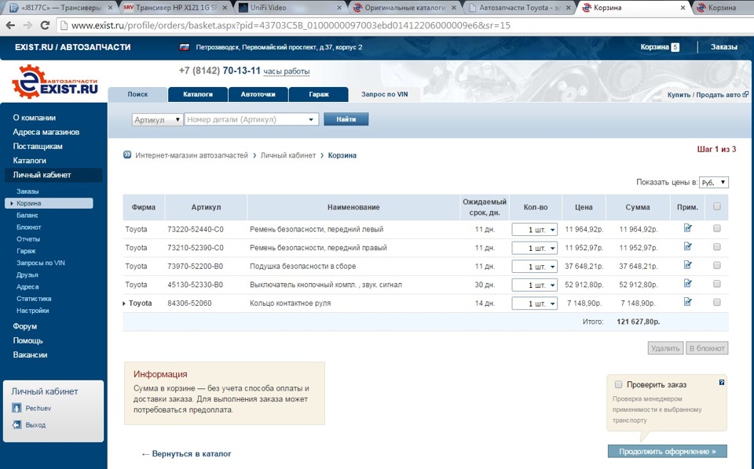Close the UniFi Video browser tab
Screen dimensions: 754x469
coord(339,8)
